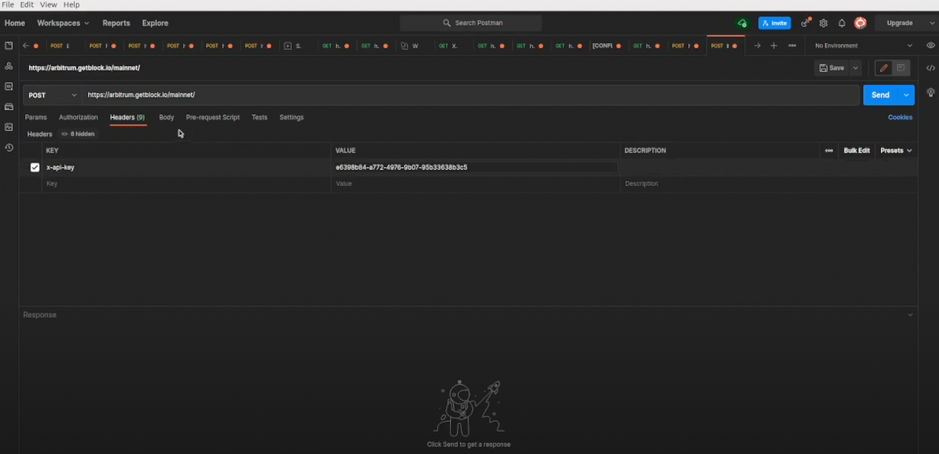Screen dimensions: 939x454
Task: Open the tab options ellipsis menu
Action: pyautogui.click(x=792, y=46)
